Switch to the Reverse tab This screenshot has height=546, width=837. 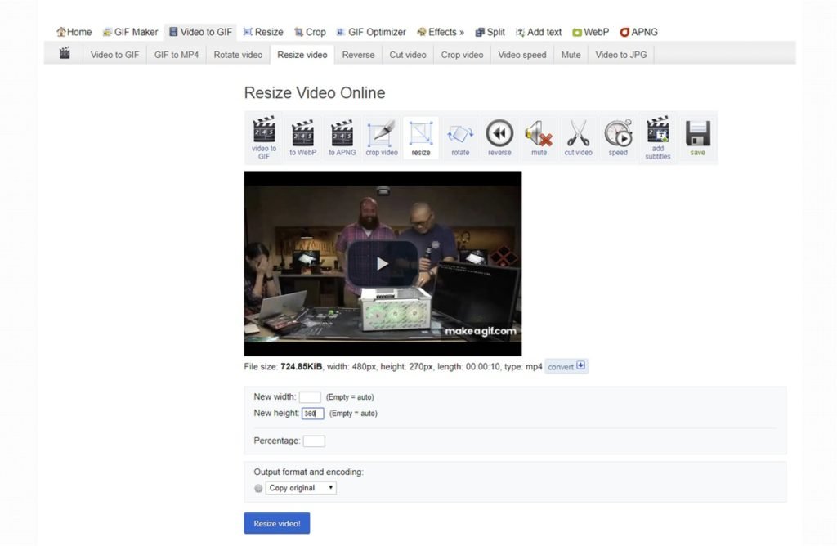pyautogui.click(x=358, y=55)
